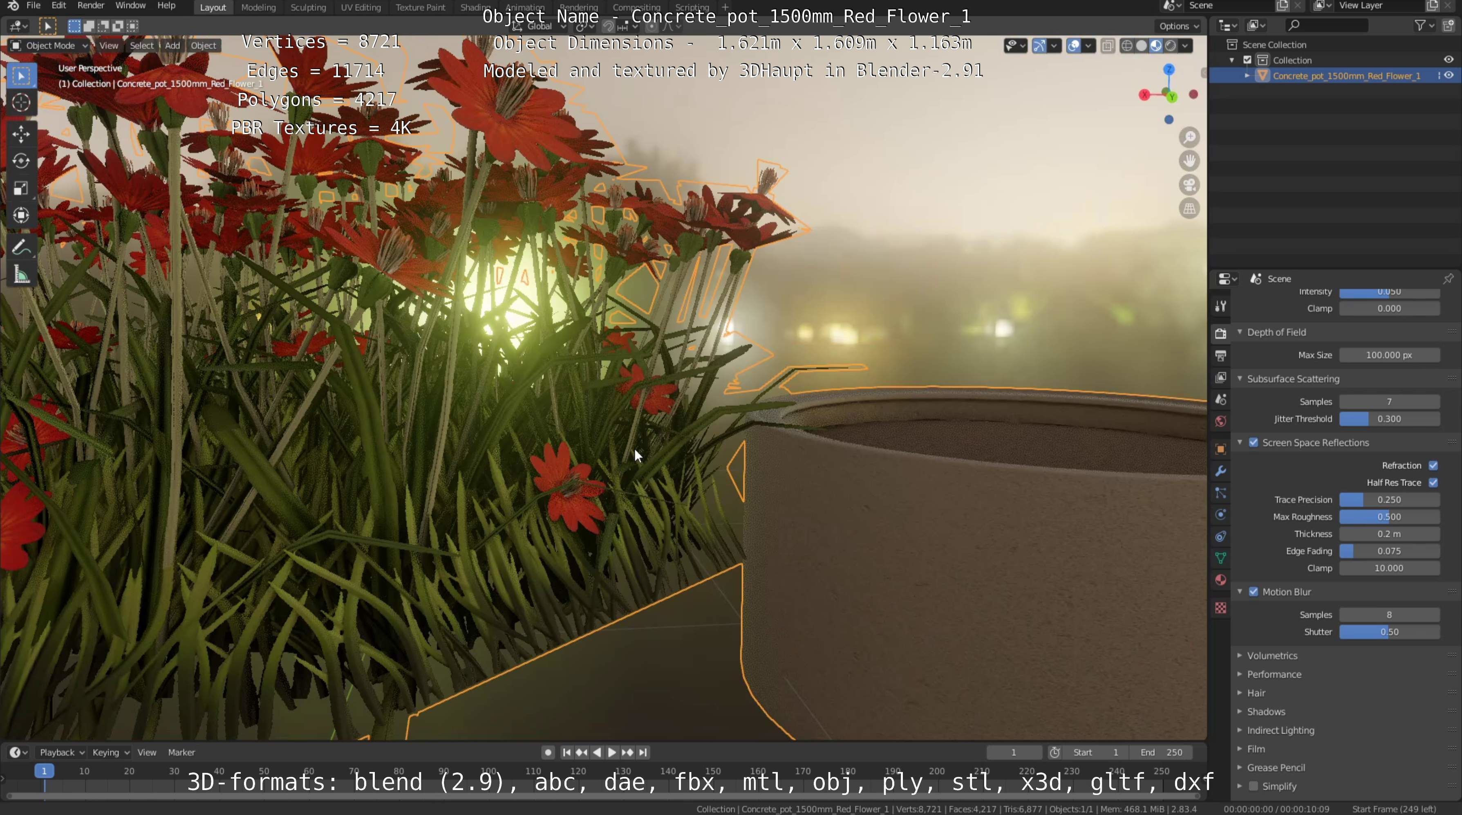Open the viewport Add menu

point(172,46)
